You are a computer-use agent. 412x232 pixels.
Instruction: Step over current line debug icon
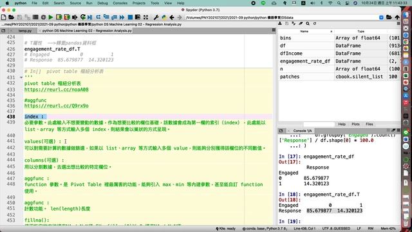[98, 17]
